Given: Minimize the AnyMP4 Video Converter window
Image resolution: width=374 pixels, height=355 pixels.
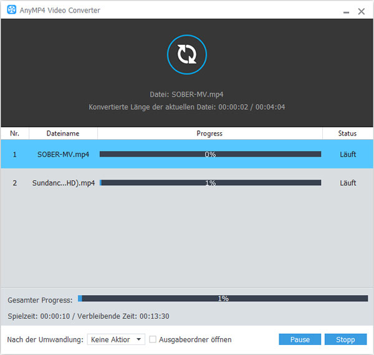Looking at the screenshot, I should pos(346,11).
